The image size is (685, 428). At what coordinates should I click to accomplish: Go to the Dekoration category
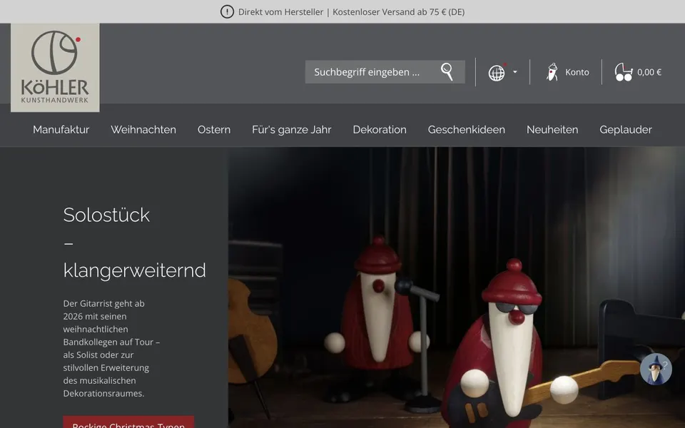(380, 130)
